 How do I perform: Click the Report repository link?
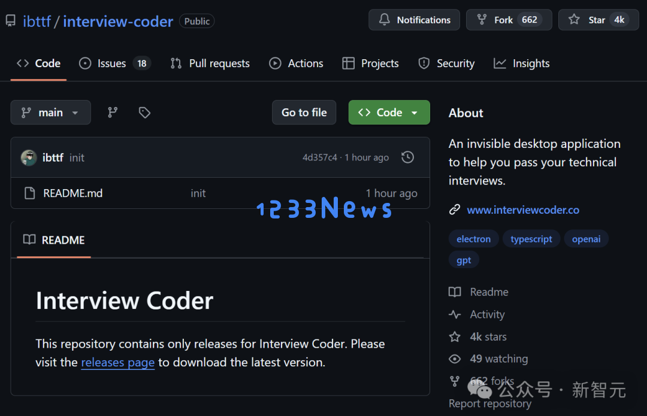coord(490,403)
